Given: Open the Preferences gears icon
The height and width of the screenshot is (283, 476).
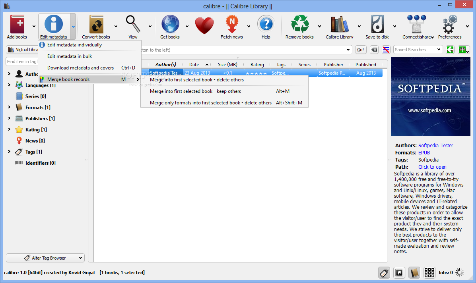Looking at the screenshot, I should click(x=450, y=24).
